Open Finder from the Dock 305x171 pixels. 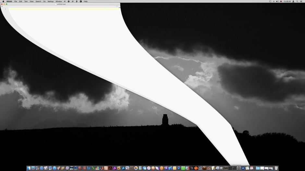tap(29, 168)
